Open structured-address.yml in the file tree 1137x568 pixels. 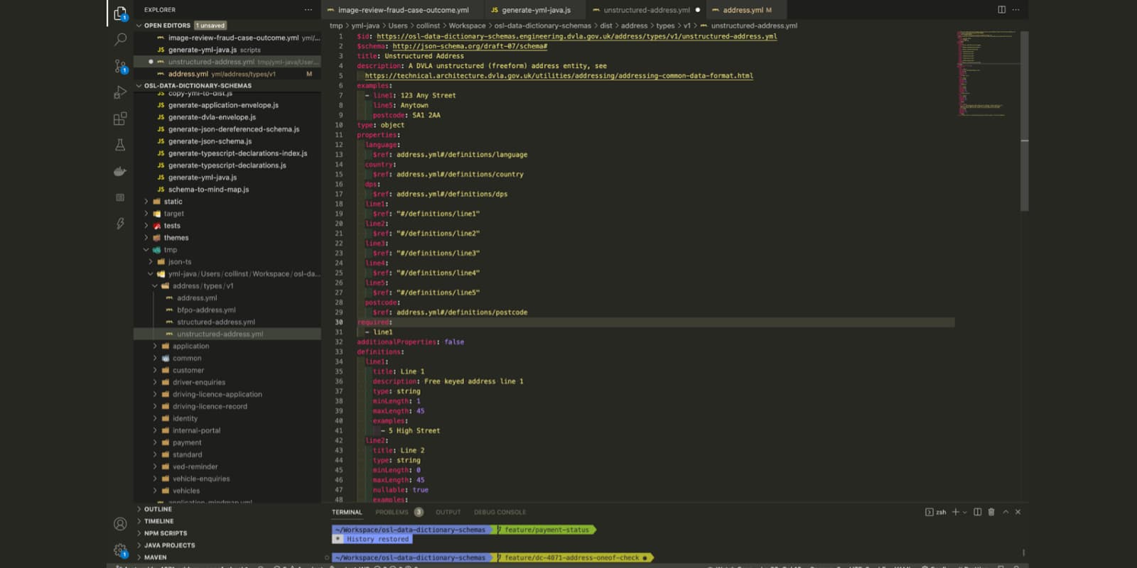pos(215,322)
